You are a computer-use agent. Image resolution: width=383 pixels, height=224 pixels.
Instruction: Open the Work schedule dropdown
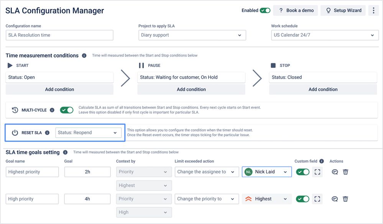tap(325, 35)
